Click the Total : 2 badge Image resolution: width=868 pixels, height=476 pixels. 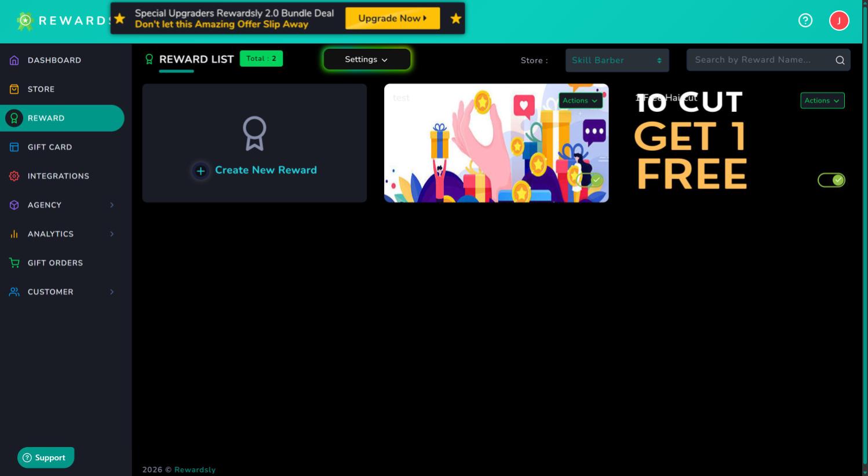coord(261,59)
